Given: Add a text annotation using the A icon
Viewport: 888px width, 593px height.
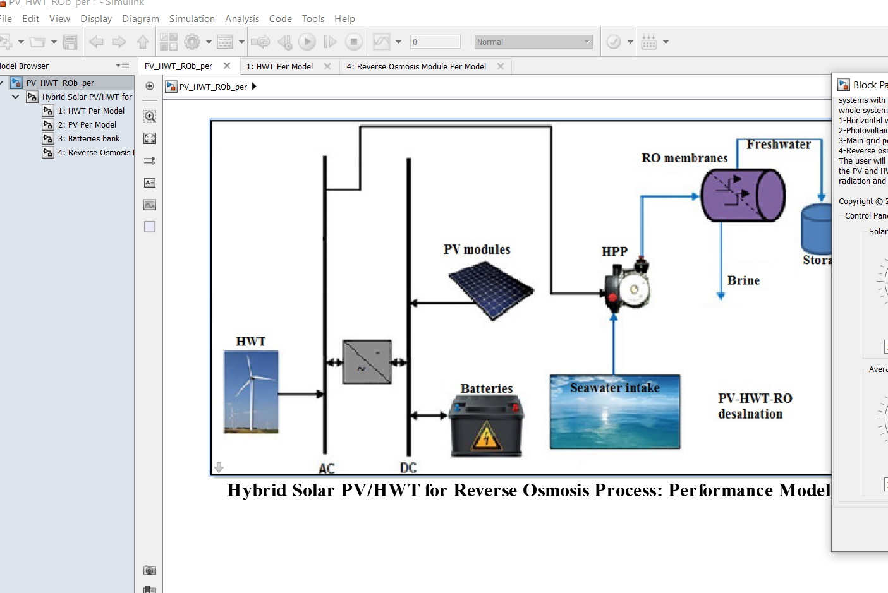Looking at the screenshot, I should [x=149, y=183].
